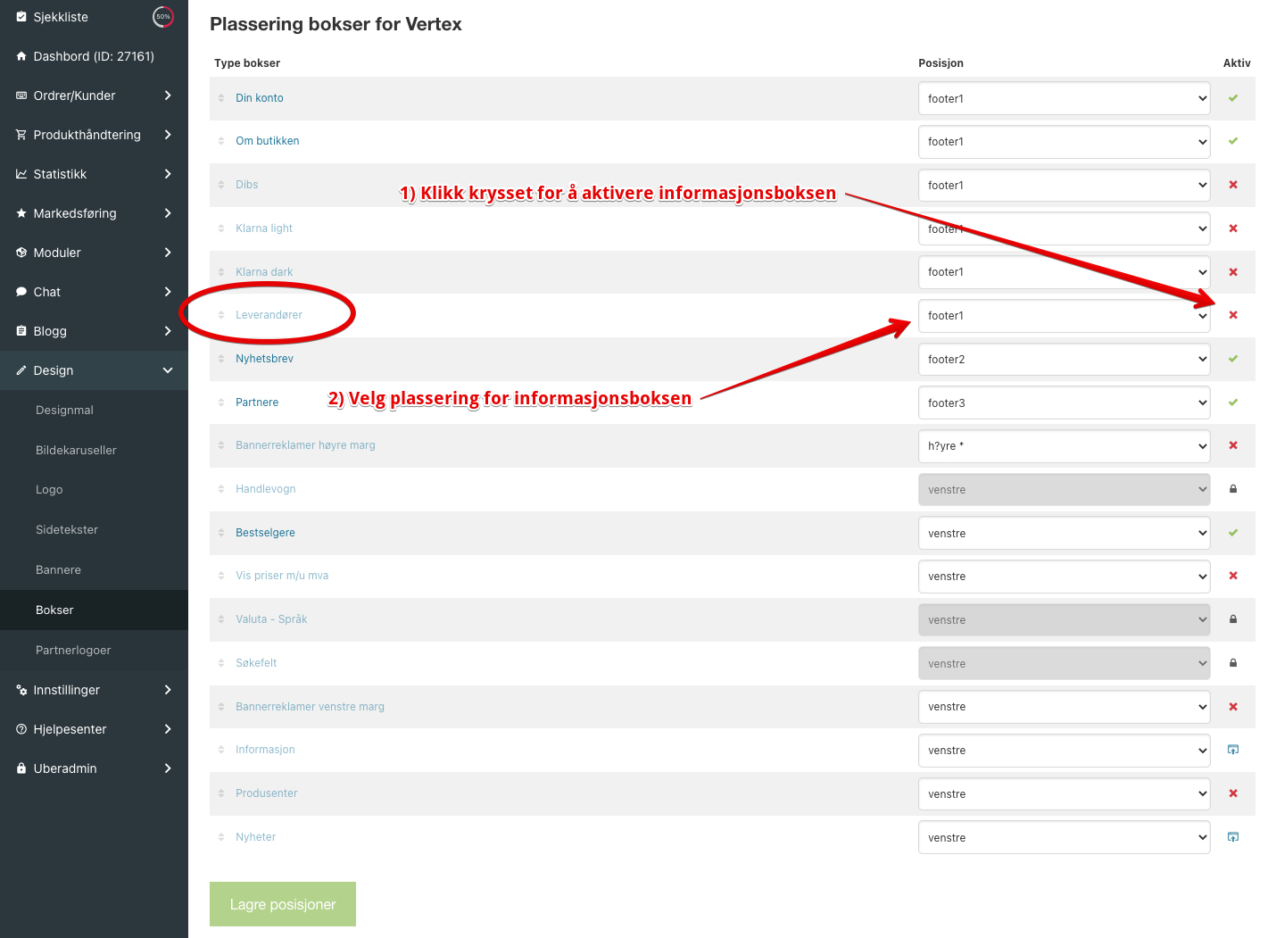Expand the Ordrer/Kunder menu

94,95
